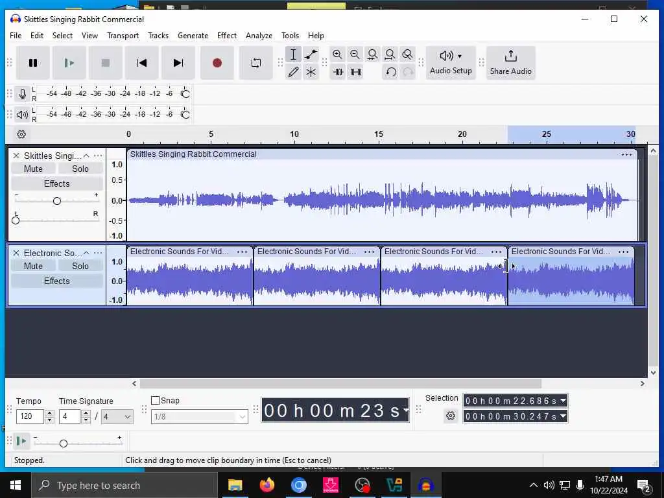The image size is (664, 498).
Task: Open the Selection settings gear
Action: [451, 416]
